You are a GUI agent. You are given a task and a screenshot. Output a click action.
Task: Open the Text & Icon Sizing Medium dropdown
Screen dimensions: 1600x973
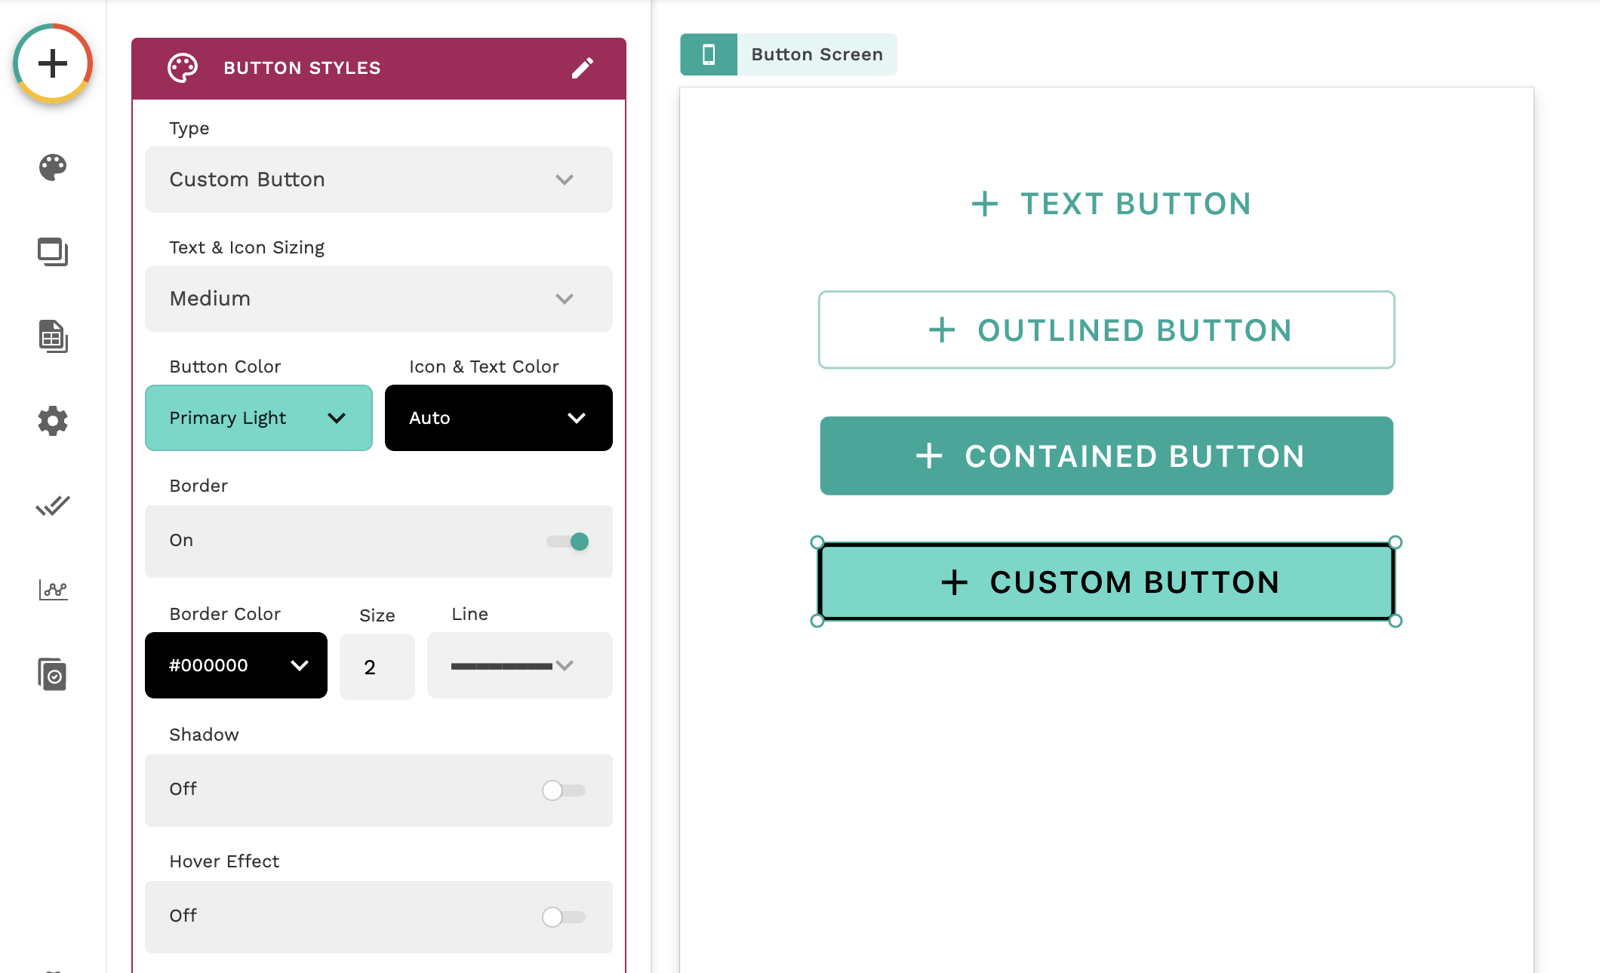tap(379, 299)
